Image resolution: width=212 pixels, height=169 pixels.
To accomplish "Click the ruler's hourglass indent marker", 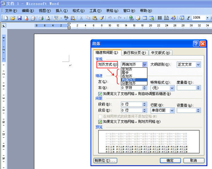I will [69, 26].
